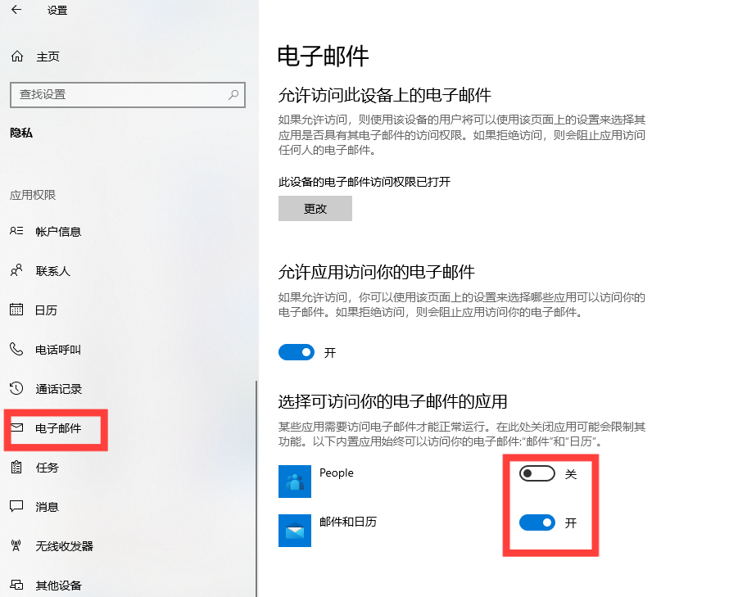Screen dimensions: 738x597
Task: Click the 联系人 contacts icon
Action: click(x=16, y=270)
